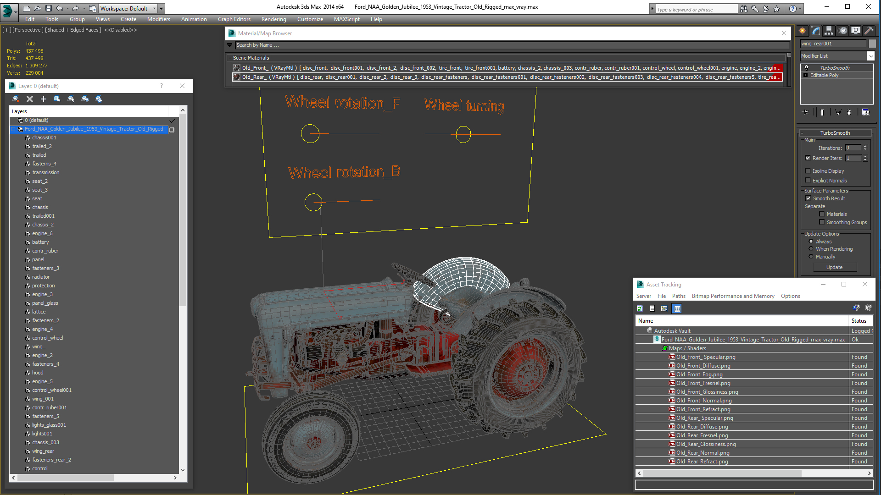881x495 pixels.
Task: Click the binoculars search icon in title bar
Action: click(x=744, y=9)
